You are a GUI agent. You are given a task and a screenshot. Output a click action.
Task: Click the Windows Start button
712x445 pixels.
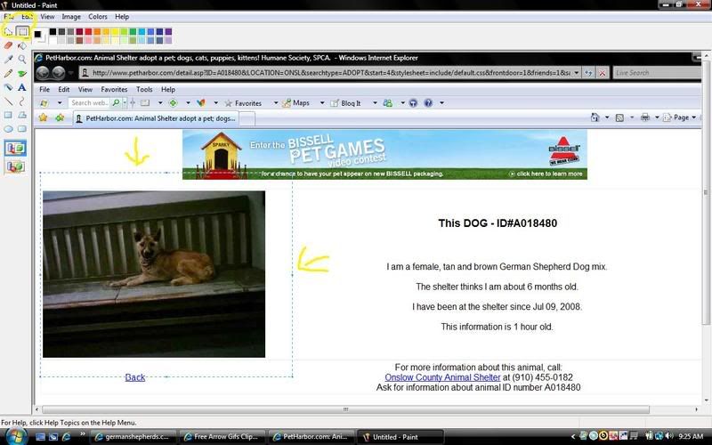(x=15, y=436)
